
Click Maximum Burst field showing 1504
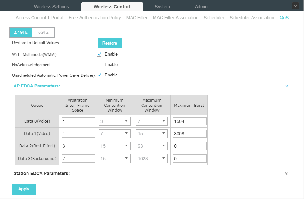tap(190, 121)
